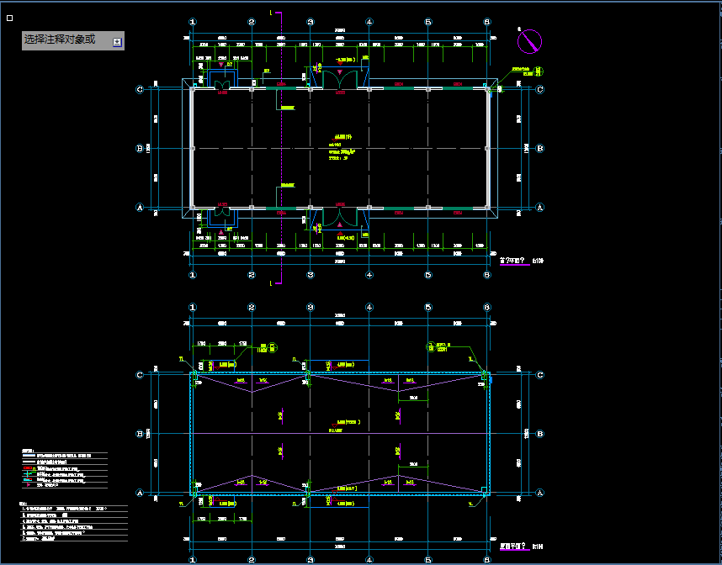Select the top double door between axes 3 and 4
The width and height of the screenshot is (722, 565).
(x=339, y=77)
